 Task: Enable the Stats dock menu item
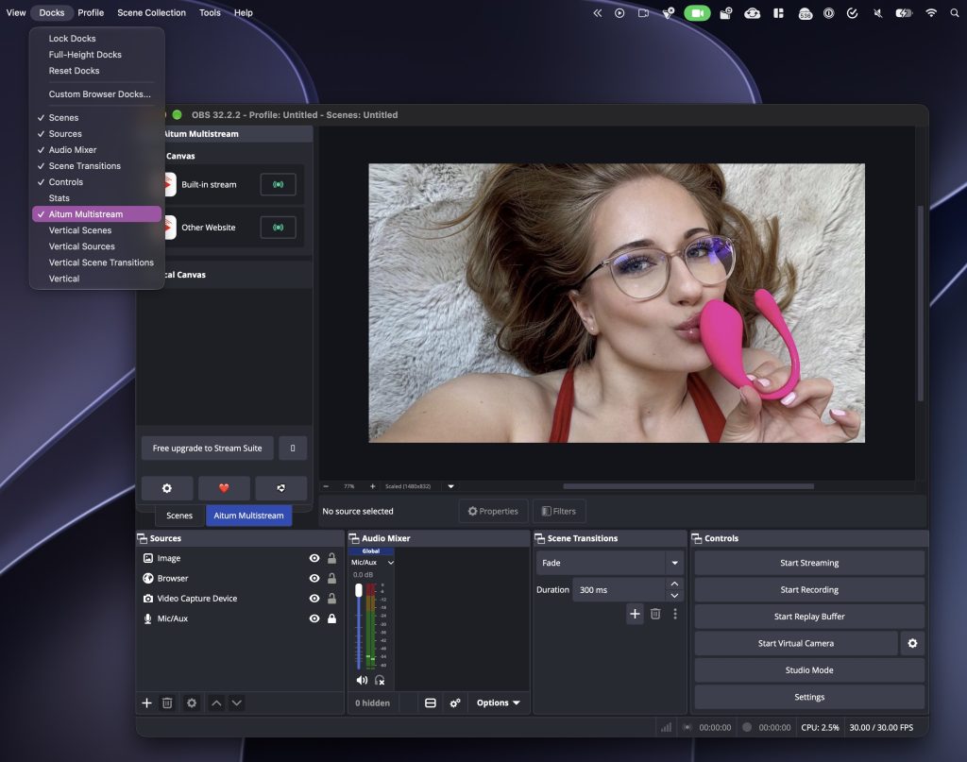[97, 198]
